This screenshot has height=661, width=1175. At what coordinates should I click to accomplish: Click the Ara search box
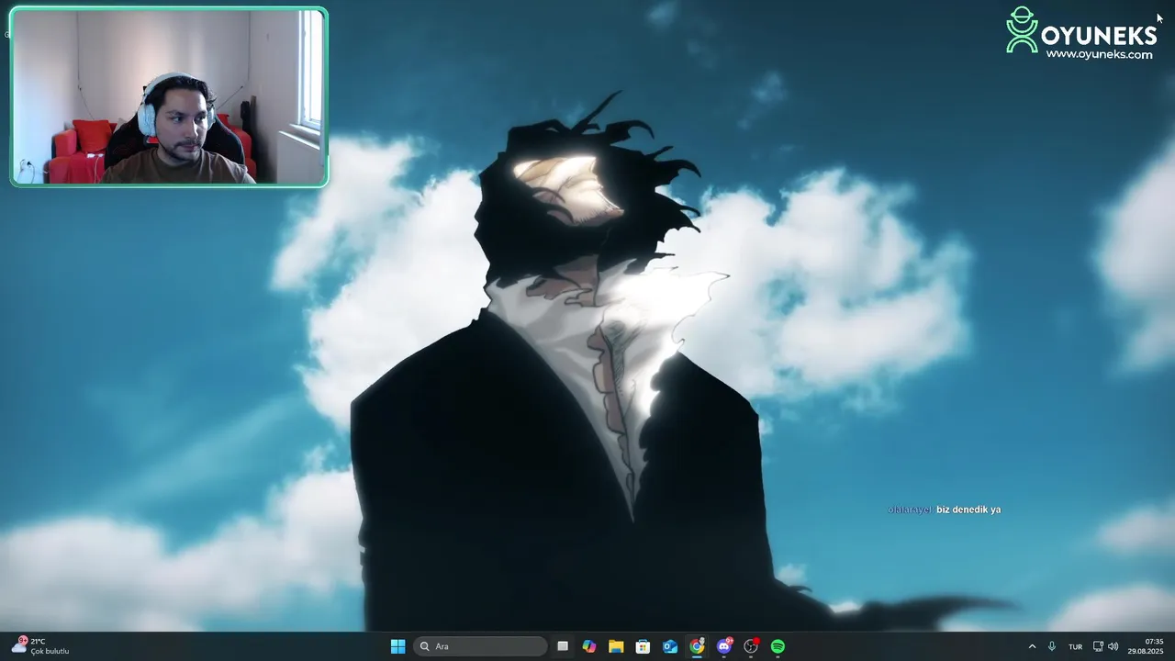(x=481, y=646)
